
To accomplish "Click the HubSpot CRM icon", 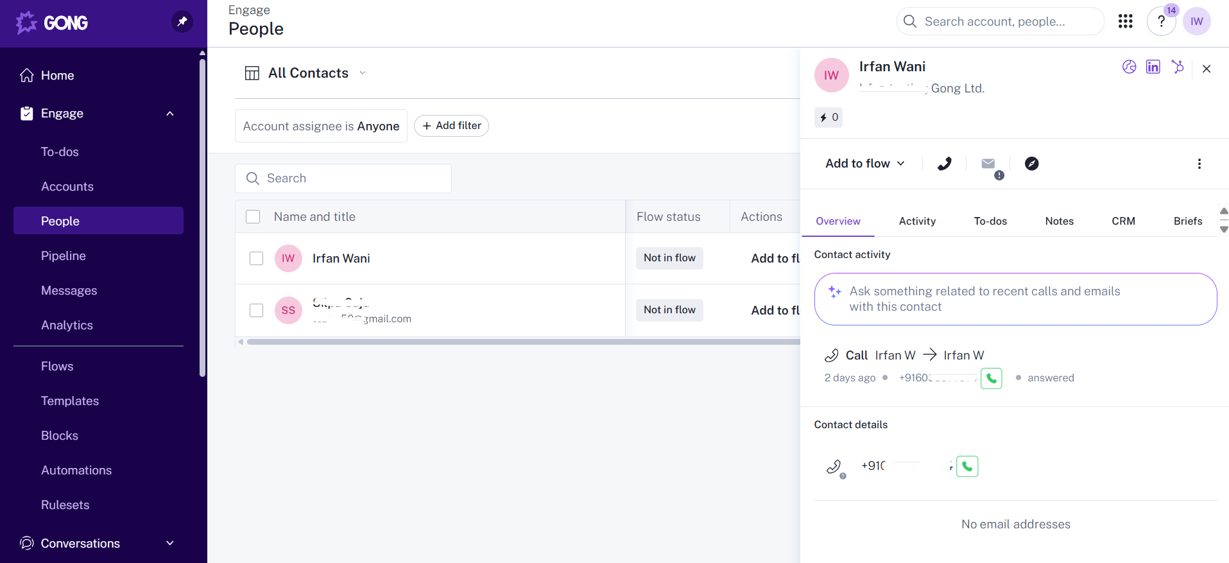I will pos(1177,67).
